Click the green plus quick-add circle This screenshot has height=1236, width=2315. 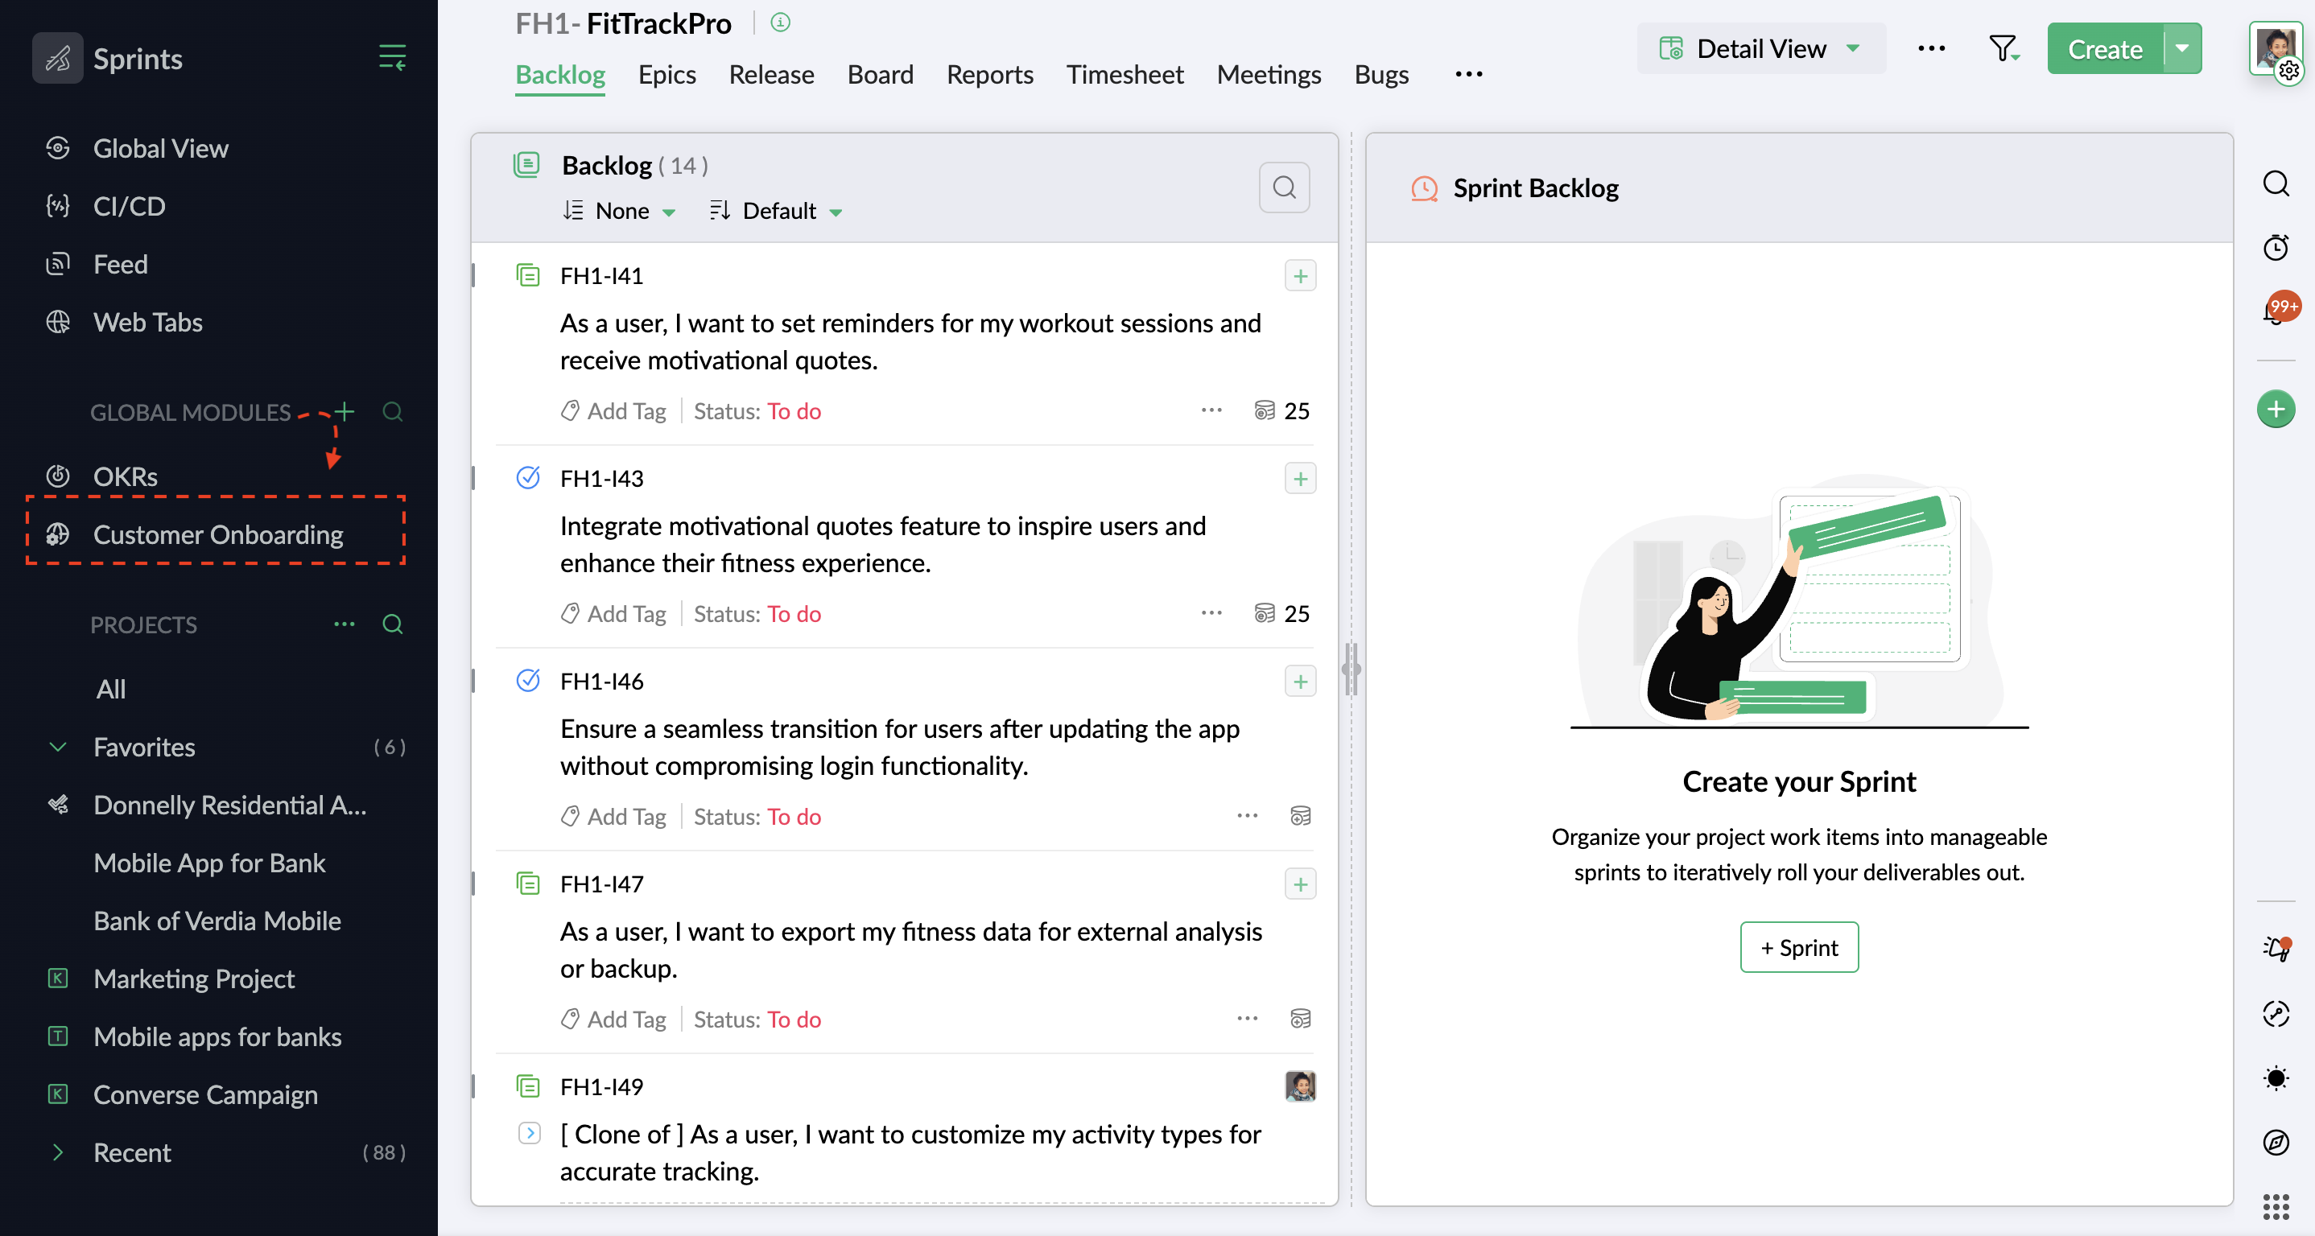[x=2276, y=410]
